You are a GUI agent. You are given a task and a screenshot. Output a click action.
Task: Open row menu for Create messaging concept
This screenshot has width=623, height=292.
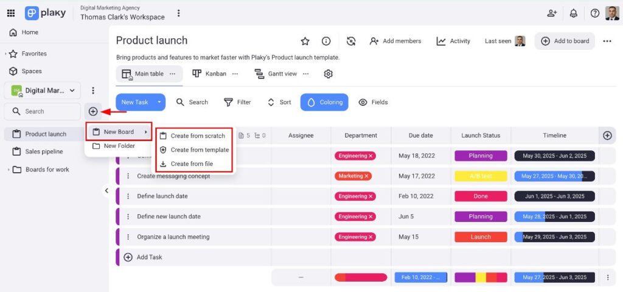128,176
